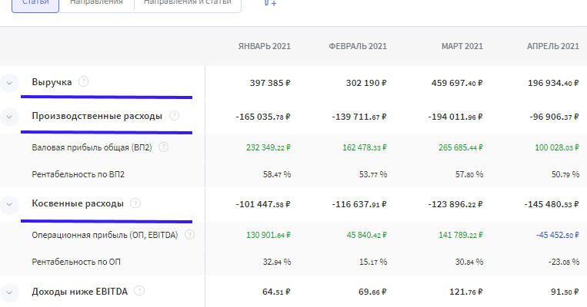Click help icon next to Выручка
This screenshot has height=307, width=587.
[83, 81]
